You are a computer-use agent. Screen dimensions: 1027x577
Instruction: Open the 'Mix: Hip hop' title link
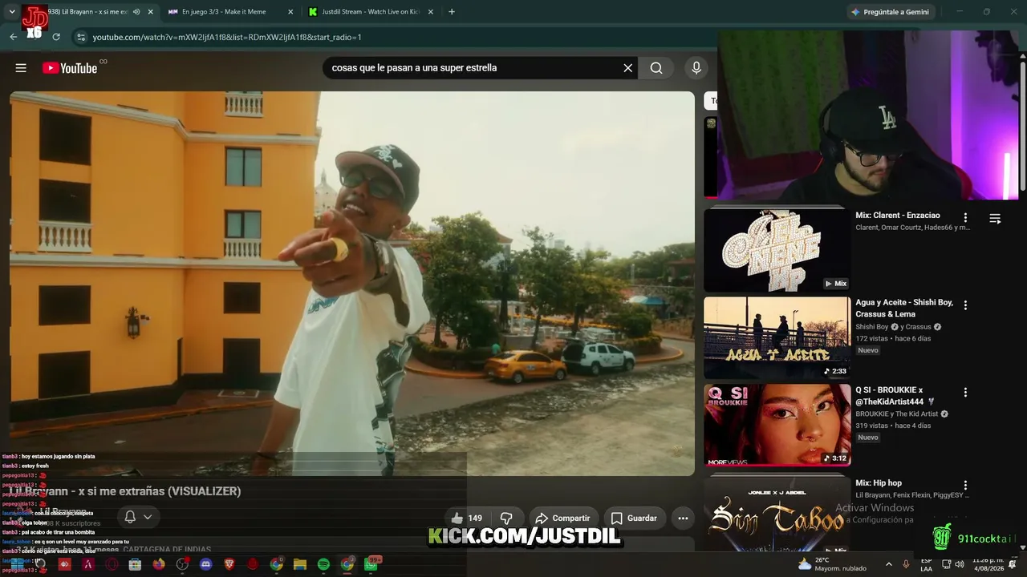pos(879,483)
